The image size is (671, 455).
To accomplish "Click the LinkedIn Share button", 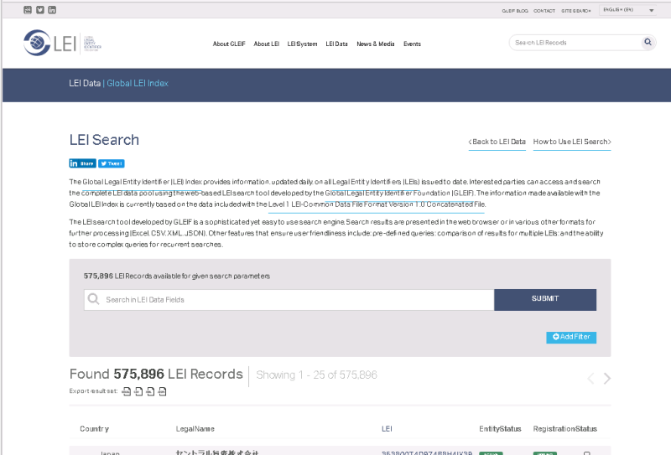I will tap(82, 163).
